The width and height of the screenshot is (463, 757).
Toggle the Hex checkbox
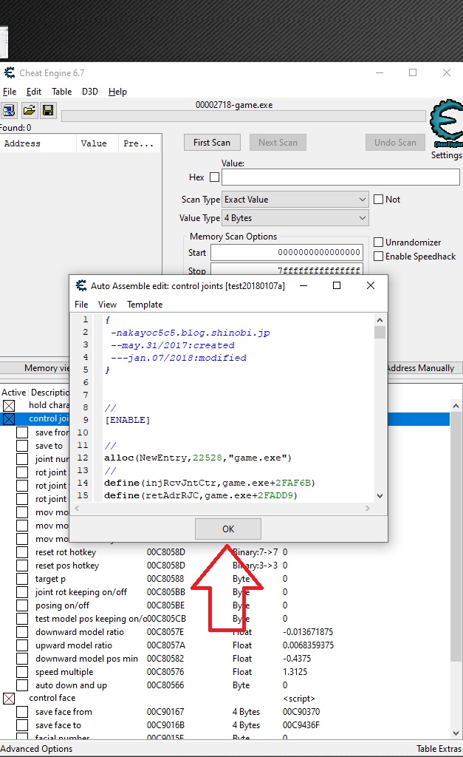pyautogui.click(x=215, y=177)
